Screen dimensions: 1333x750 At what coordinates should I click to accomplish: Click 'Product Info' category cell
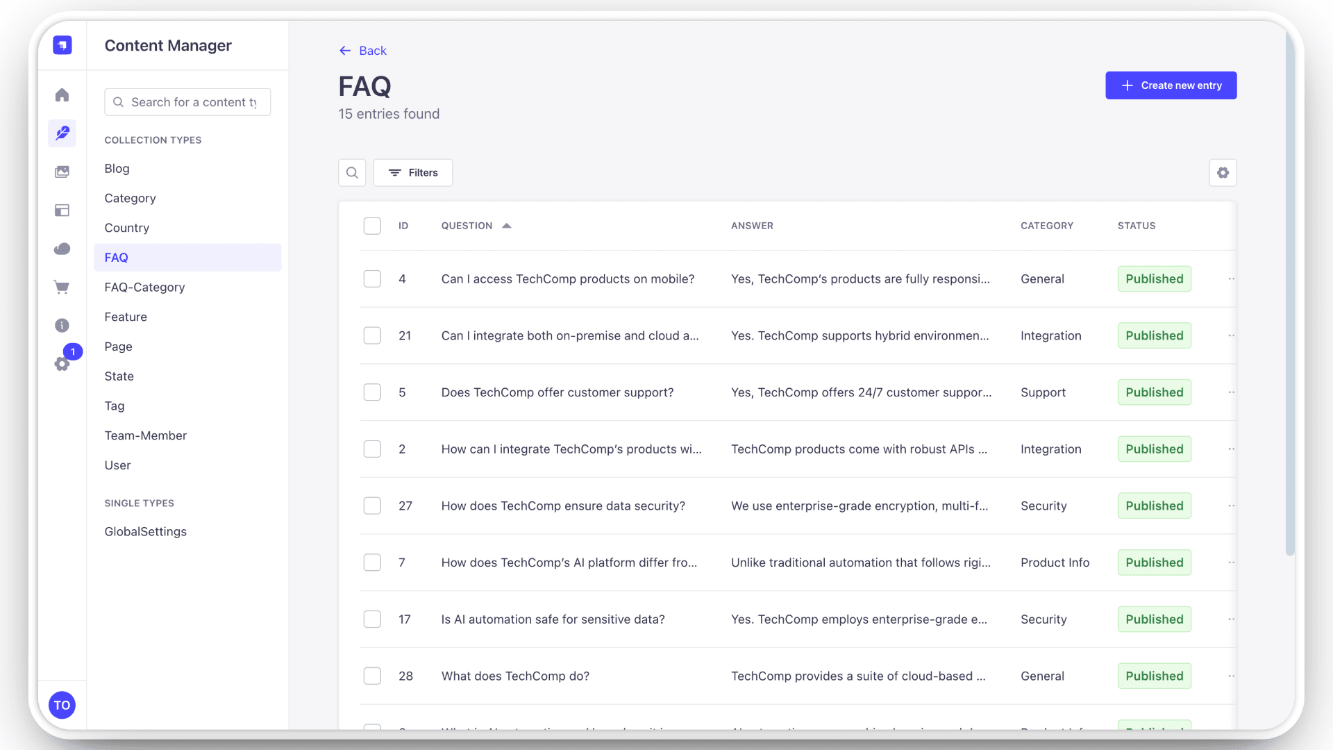click(x=1055, y=562)
